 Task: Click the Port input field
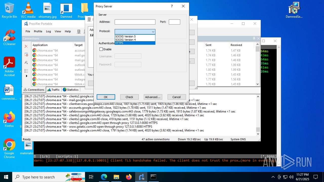click(174, 22)
